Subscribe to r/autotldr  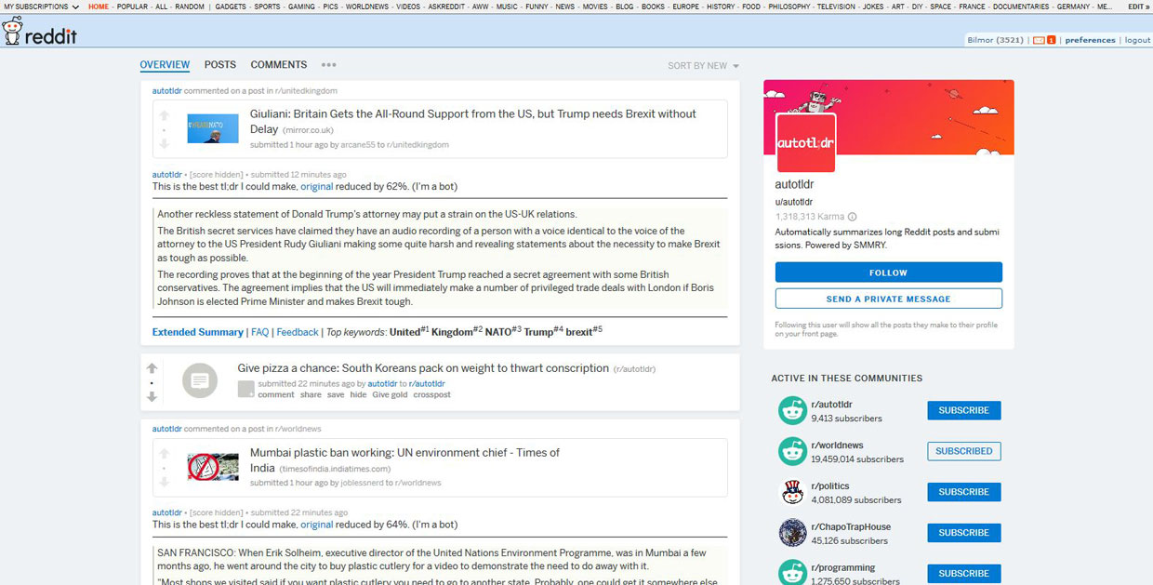point(963,410)
